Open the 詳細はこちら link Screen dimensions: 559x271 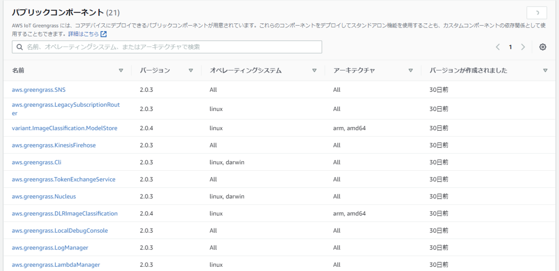click(83, 34)
